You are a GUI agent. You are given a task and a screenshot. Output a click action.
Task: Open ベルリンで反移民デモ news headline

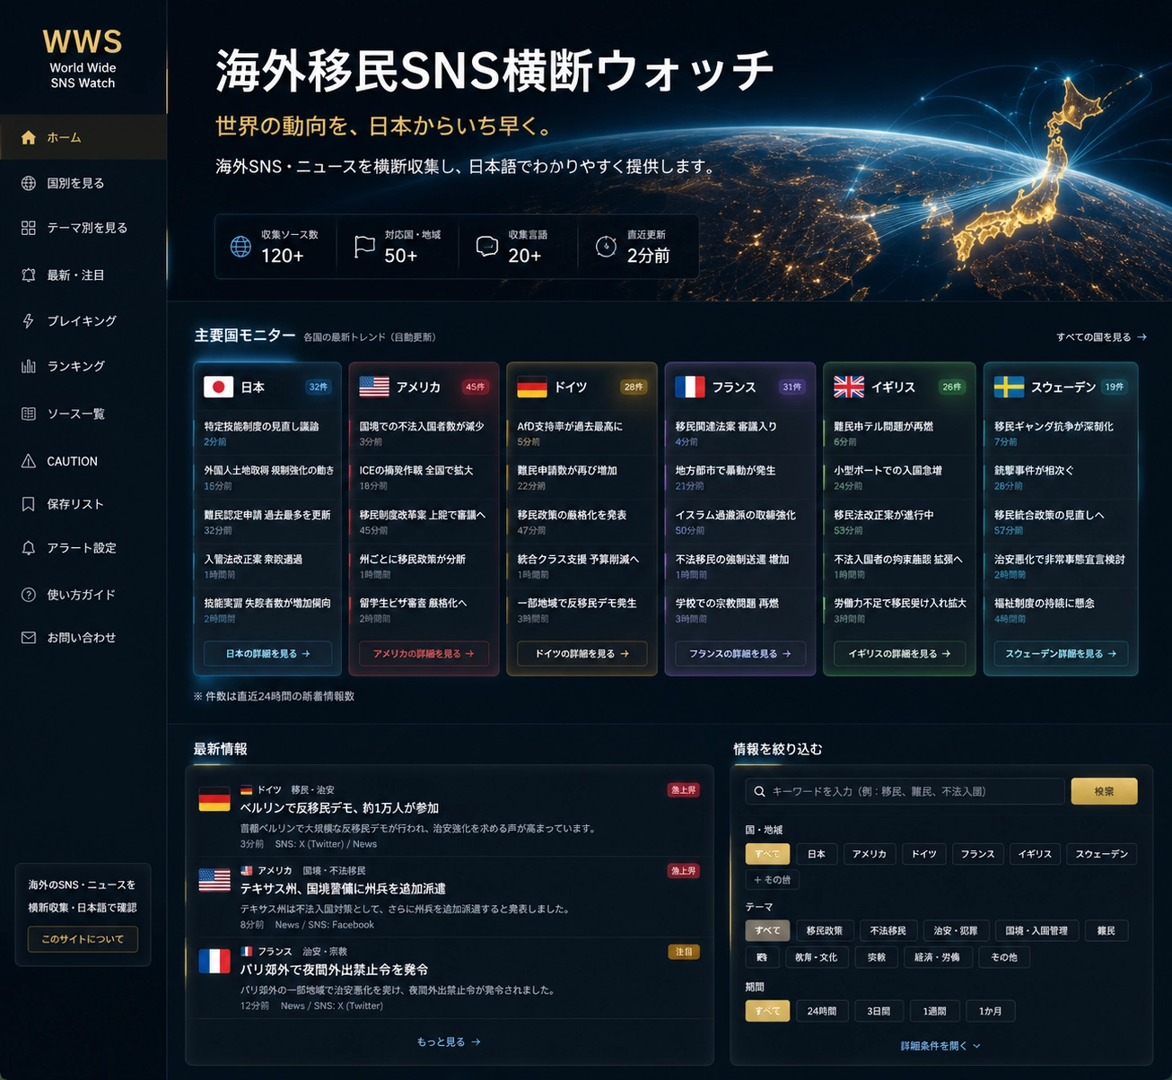339,807
